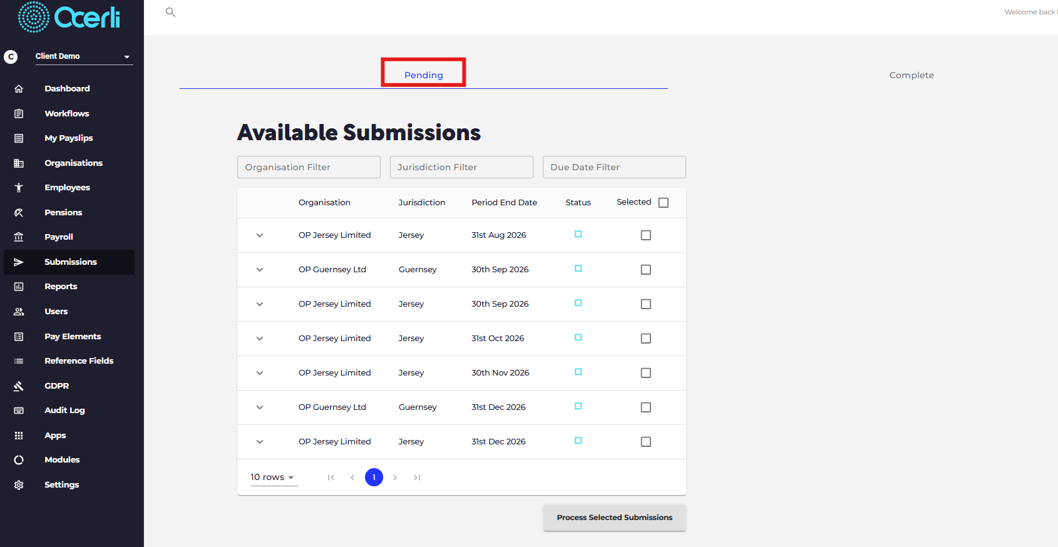1058x547 pixels.
Task: Click the GDPR gavel icon
Action: pyautogui.click(x=19, y=386)
